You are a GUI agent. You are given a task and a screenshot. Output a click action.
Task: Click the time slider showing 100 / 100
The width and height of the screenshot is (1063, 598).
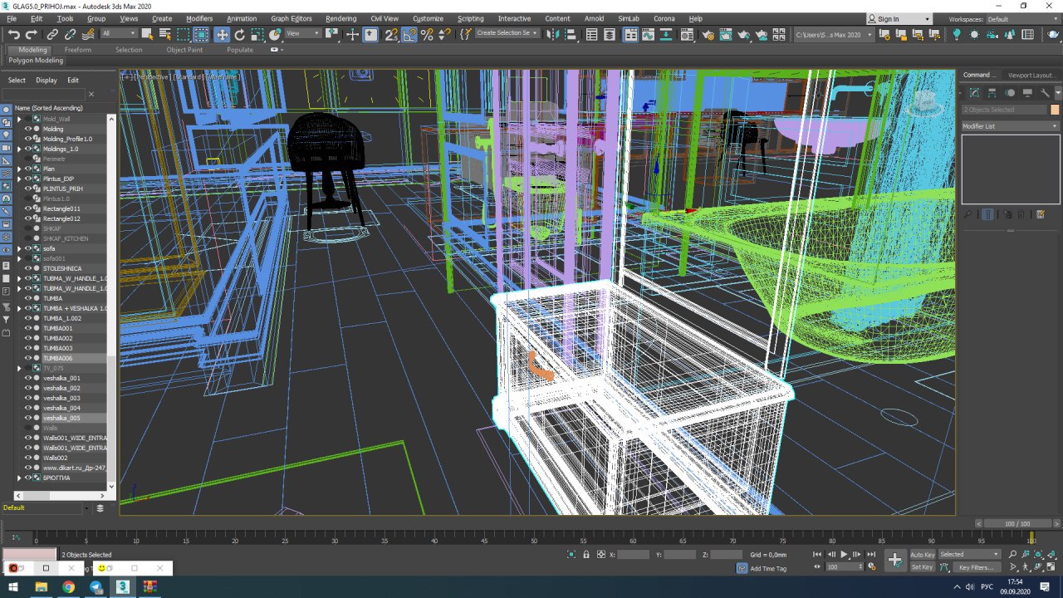click(1016, 524)
